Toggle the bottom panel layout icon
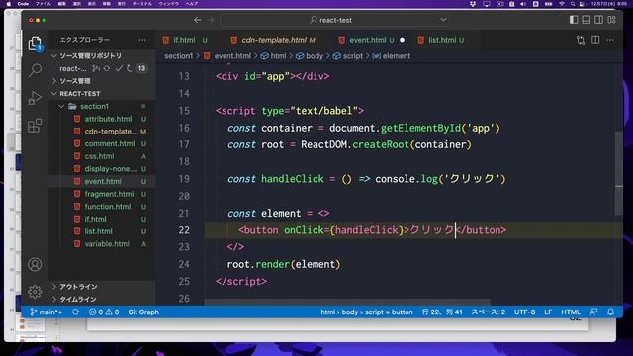The height and width of the screenshot is (356, 633). point(587,20)
